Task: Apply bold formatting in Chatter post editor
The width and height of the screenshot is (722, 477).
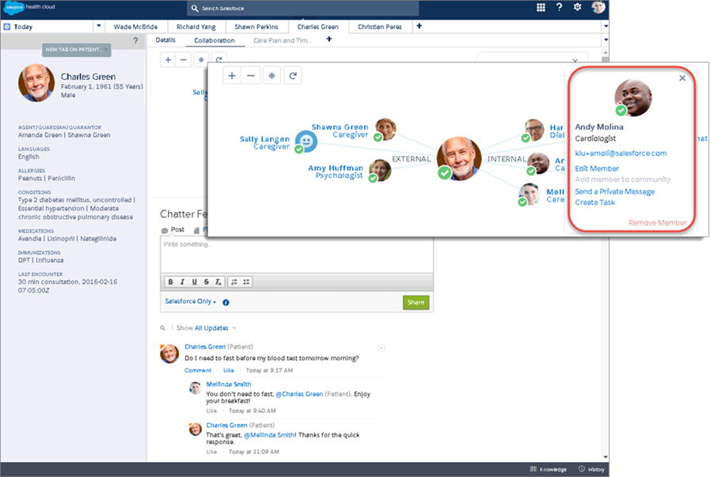Action: [x=170, y=282]
